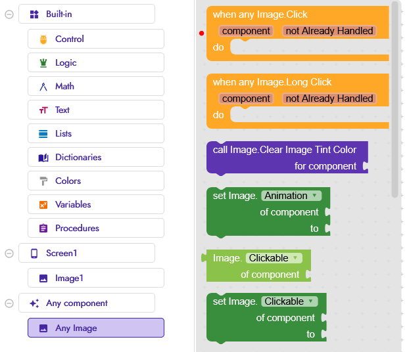Open the Lists category icon

coord(43,134)
